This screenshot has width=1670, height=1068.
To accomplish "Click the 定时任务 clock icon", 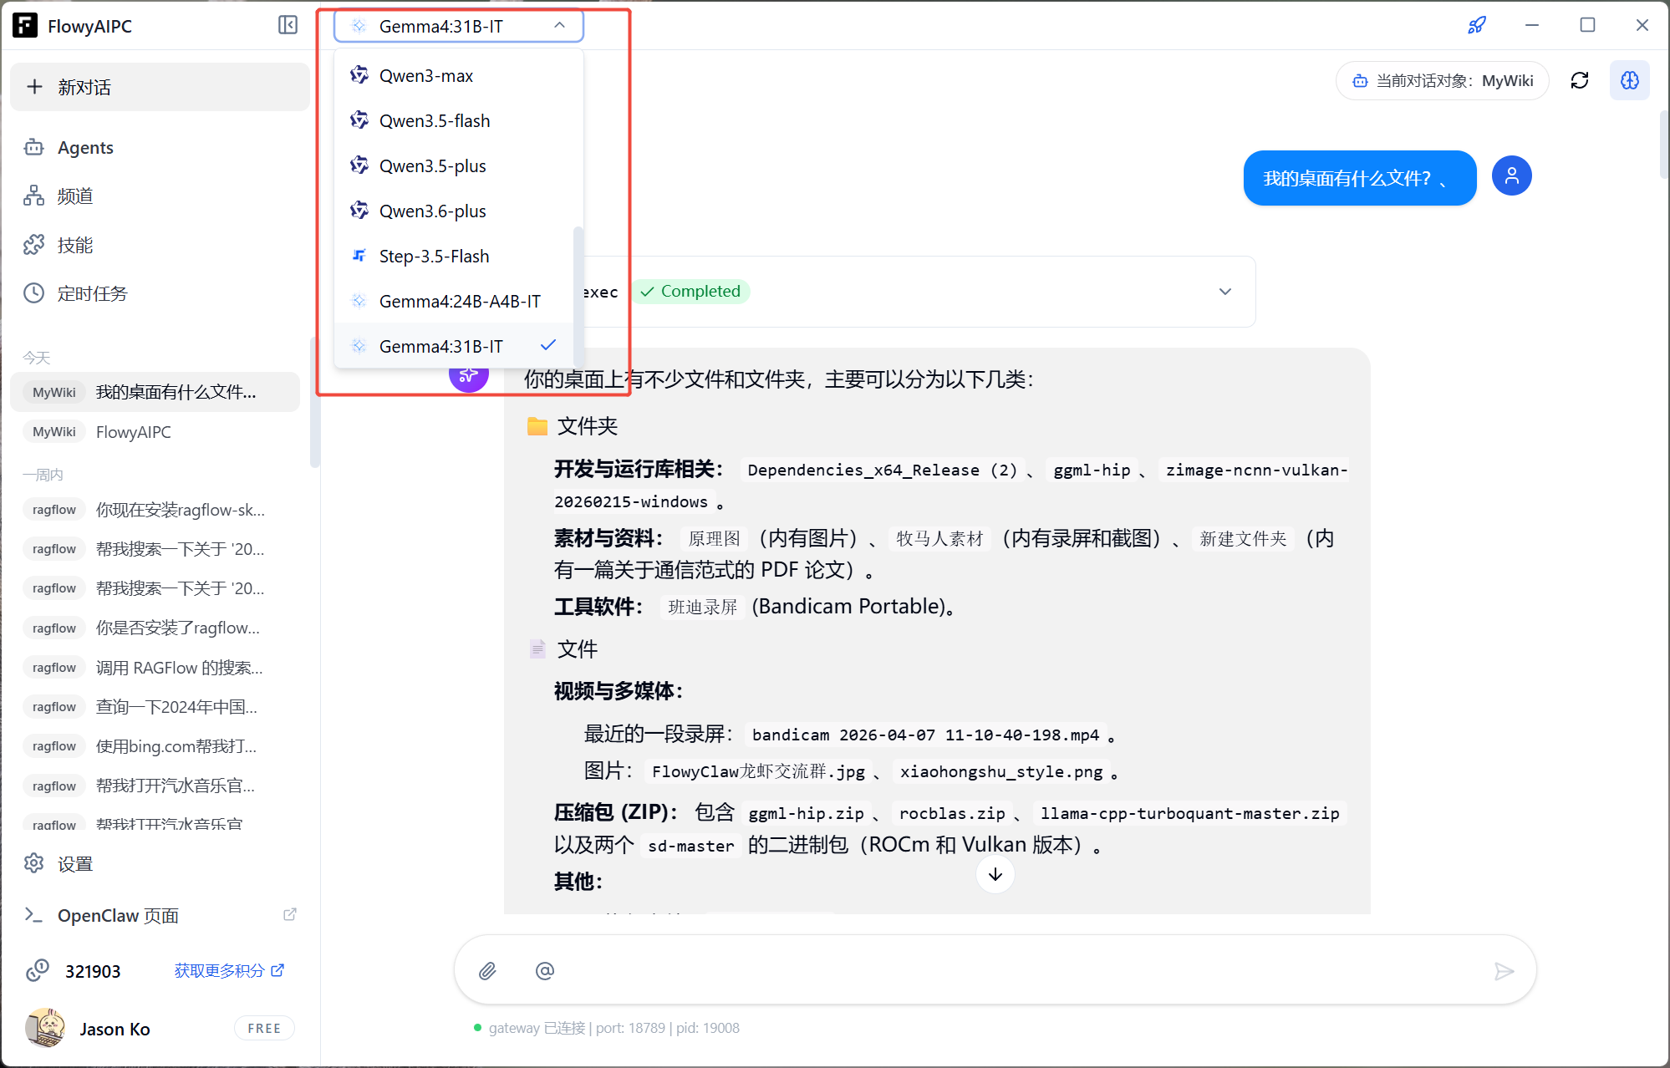I will click(33, 292).
